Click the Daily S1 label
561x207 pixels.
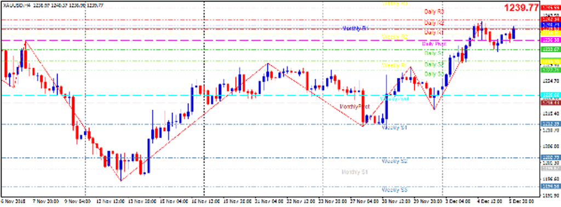click(x=434, y=53)
